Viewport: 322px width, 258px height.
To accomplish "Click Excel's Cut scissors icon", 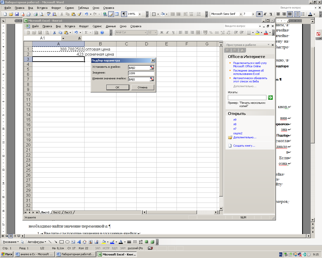I will (x=54, y=33).
